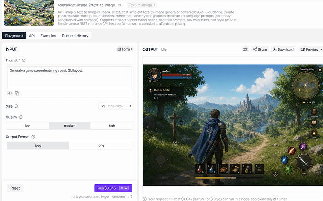Select medium quality option
The width and height of the screenshot is (323, 201).
70,126
